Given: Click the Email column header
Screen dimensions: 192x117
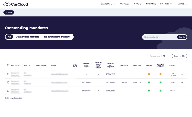Looking at the screenshot, I should pos(54,65).
